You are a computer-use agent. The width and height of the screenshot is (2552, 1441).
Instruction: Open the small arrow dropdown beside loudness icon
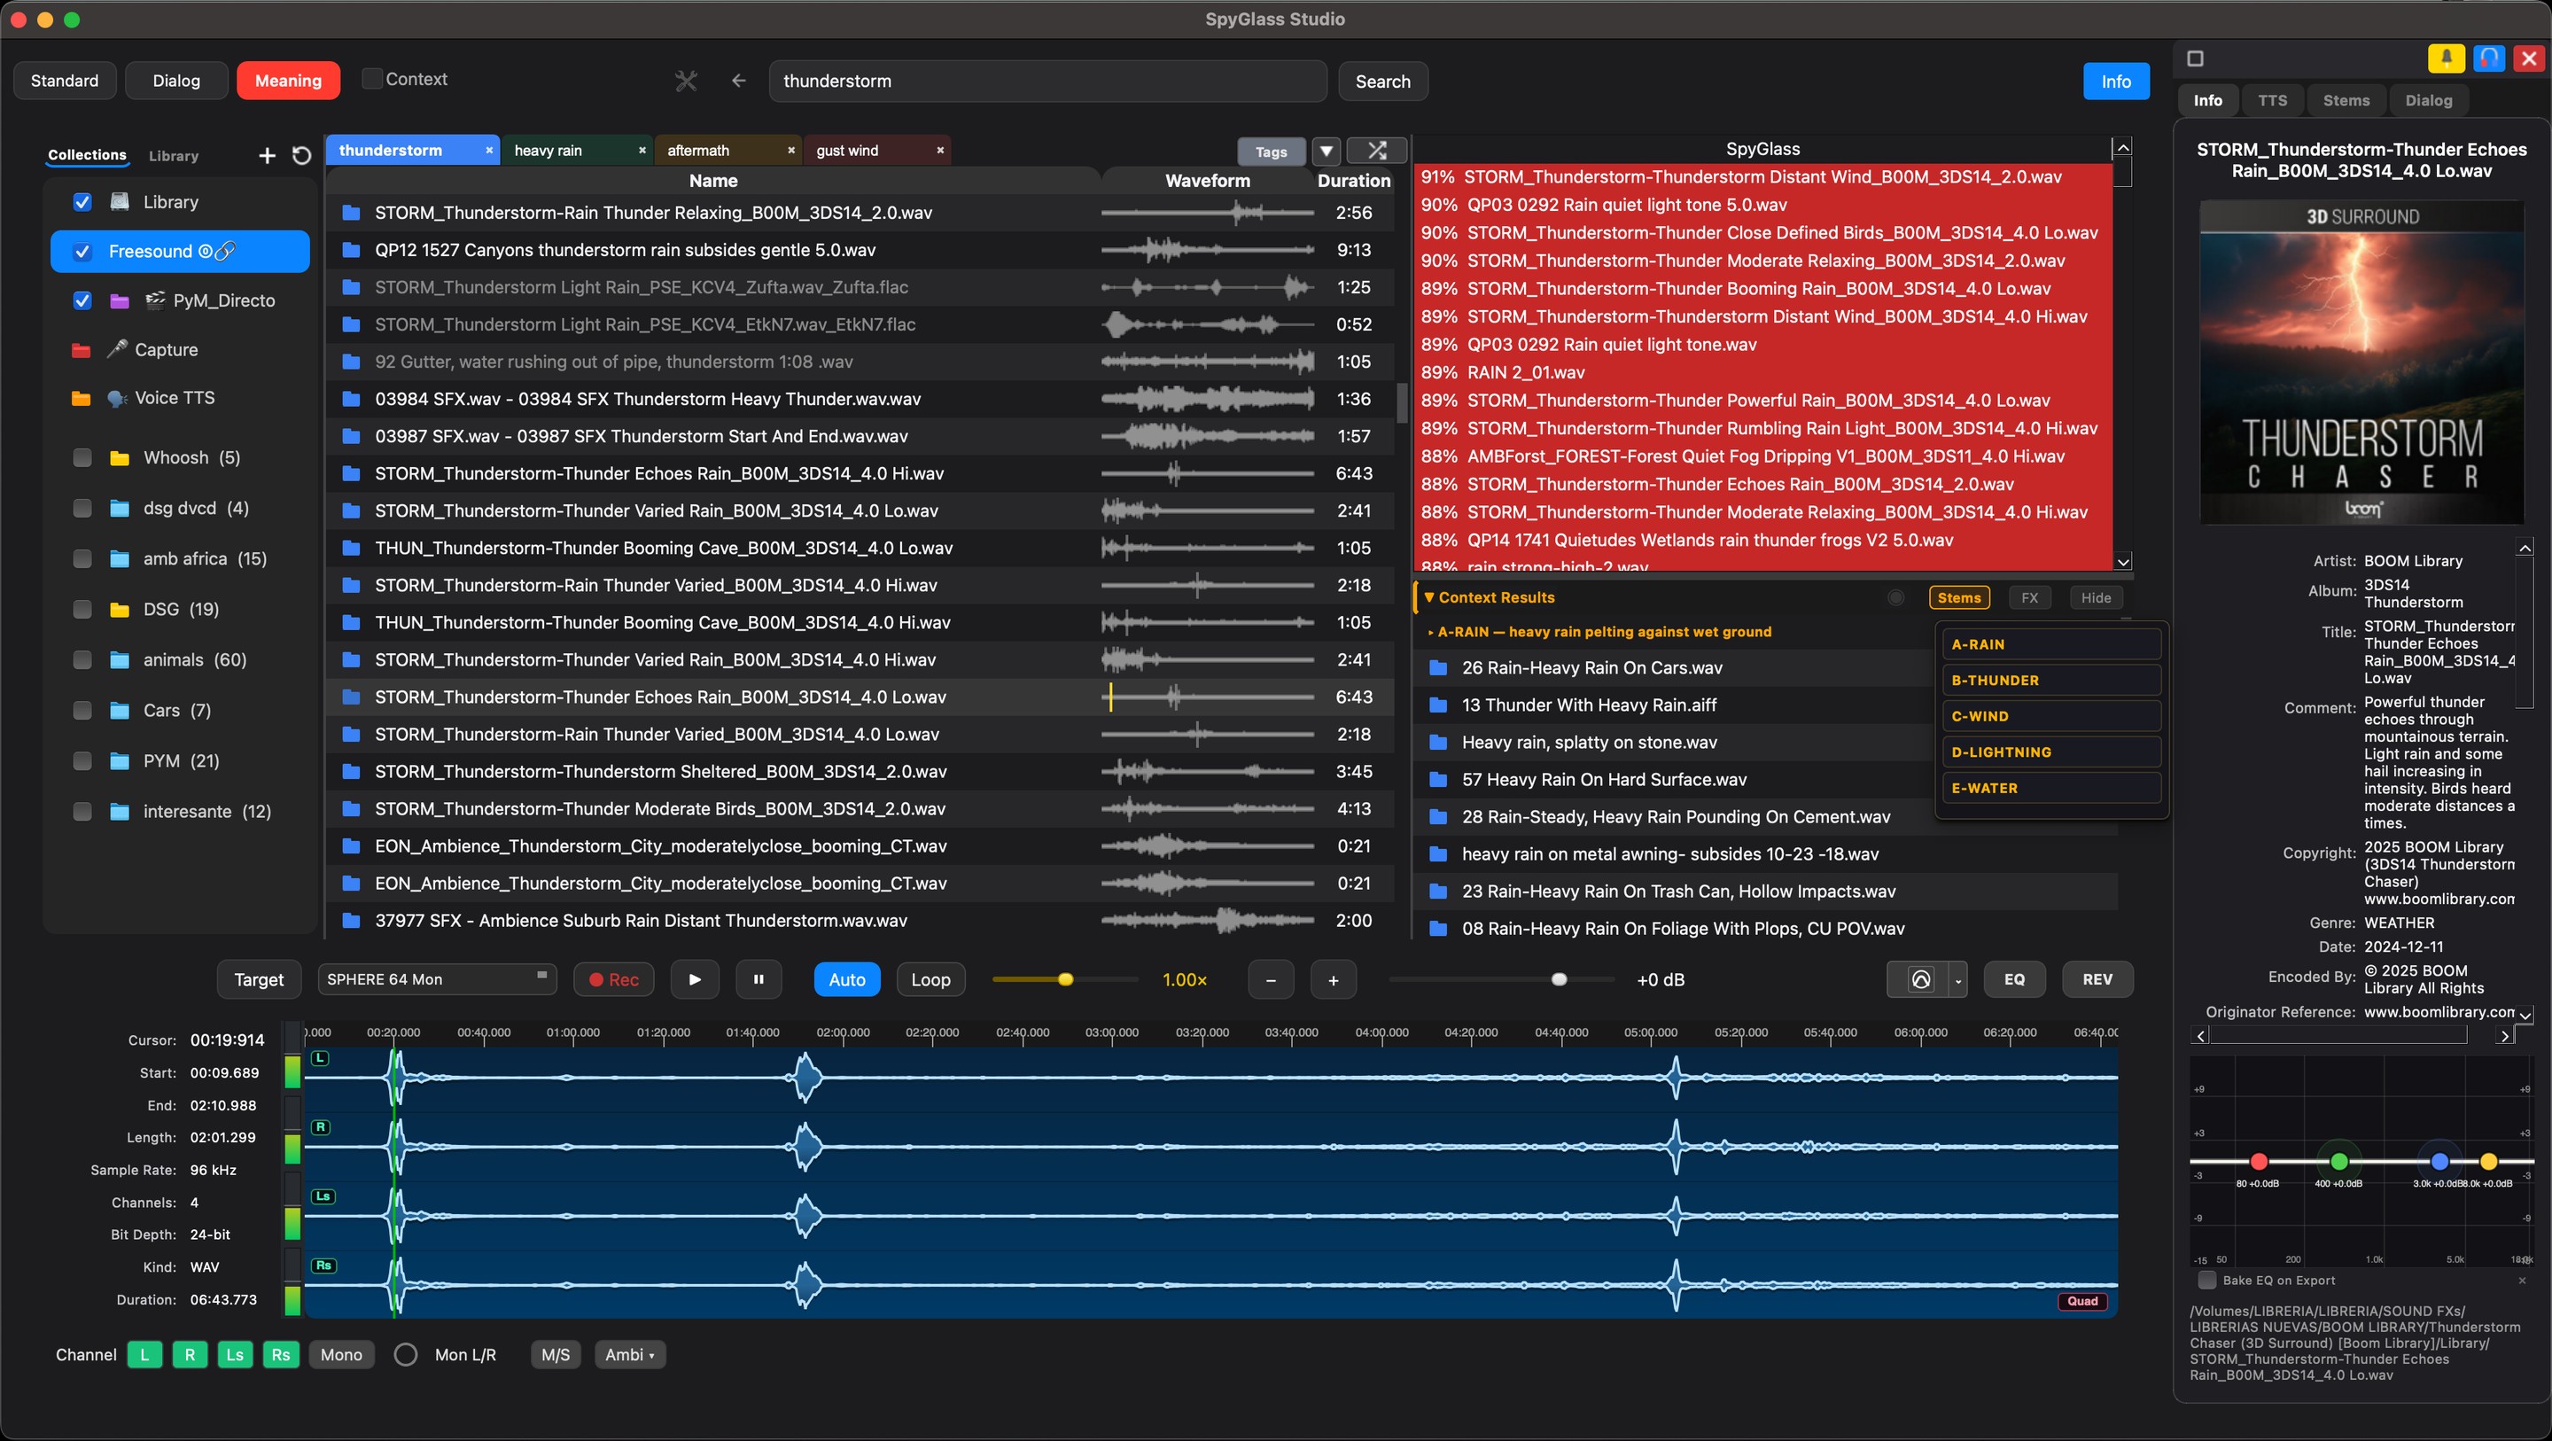pyautogui.click(x=1957, y=980)
